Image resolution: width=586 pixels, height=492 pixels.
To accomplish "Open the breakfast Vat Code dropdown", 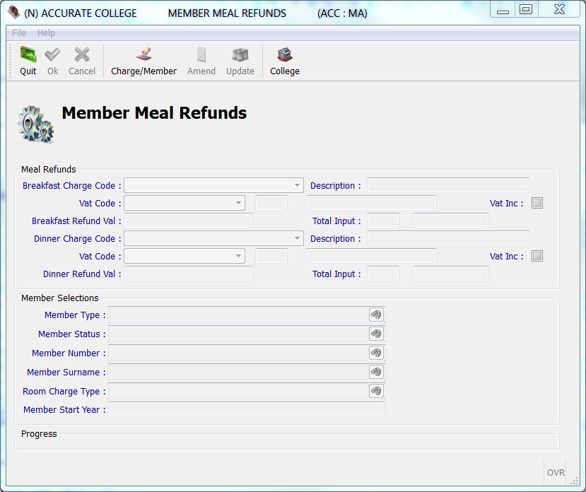I will 238,204.
